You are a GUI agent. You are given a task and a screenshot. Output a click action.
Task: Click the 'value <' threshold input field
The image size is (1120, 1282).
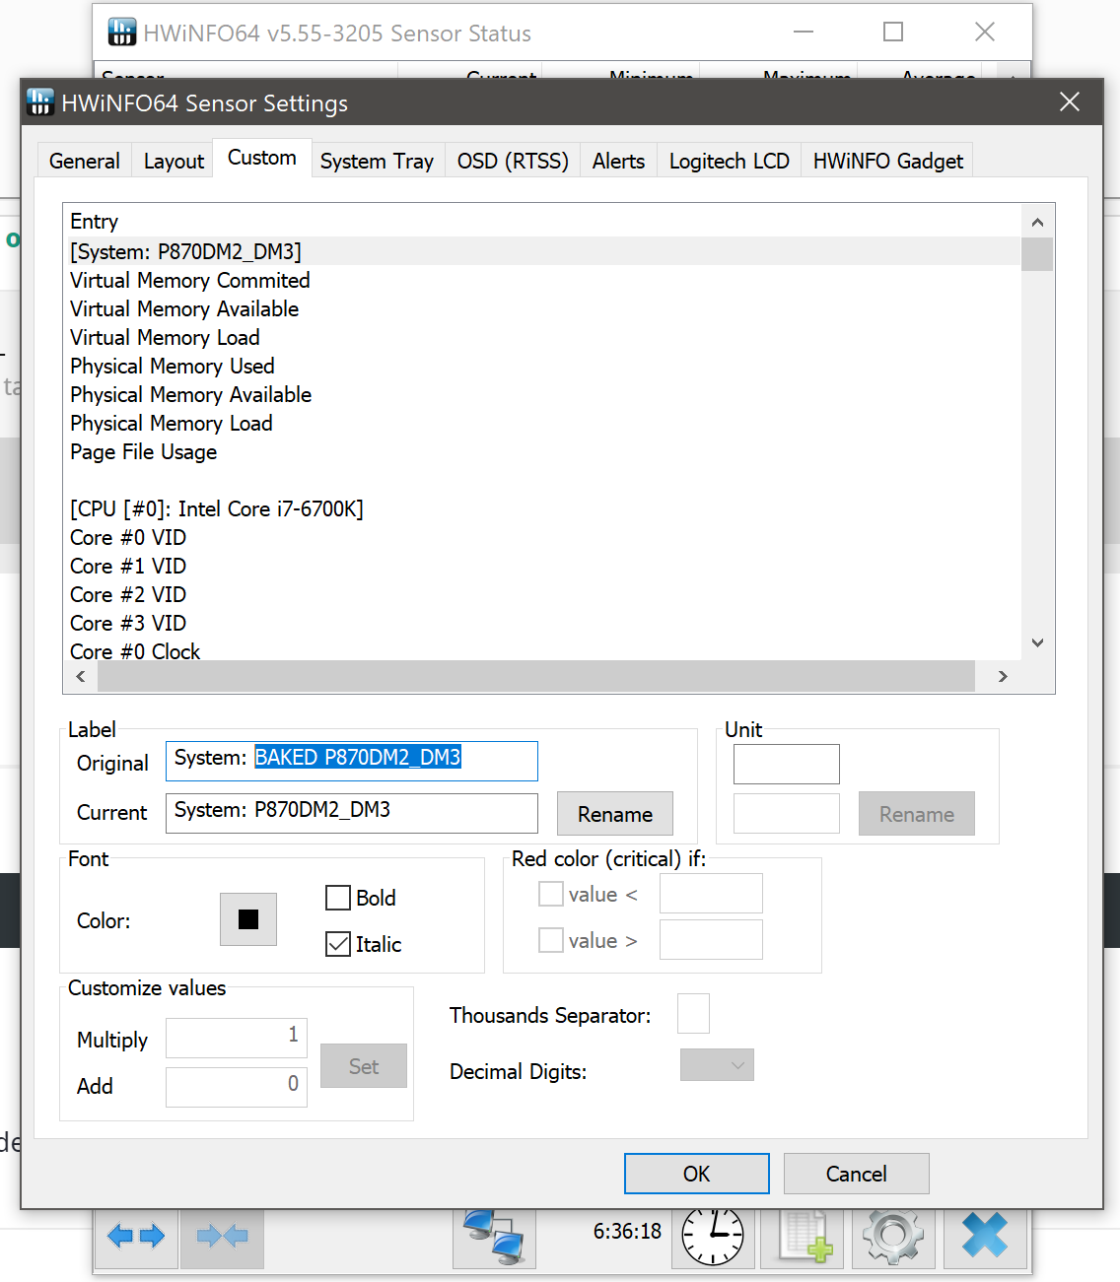tap(711, 894)
